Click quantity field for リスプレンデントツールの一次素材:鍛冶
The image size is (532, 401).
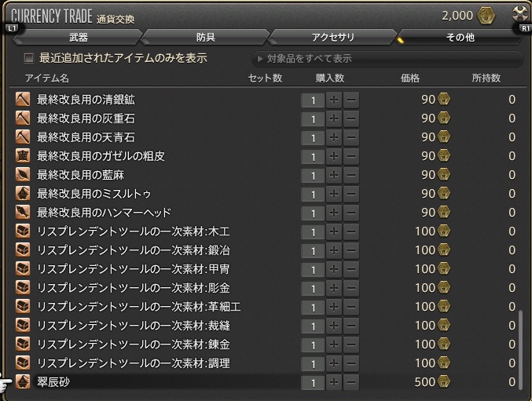tap(312, 250)
